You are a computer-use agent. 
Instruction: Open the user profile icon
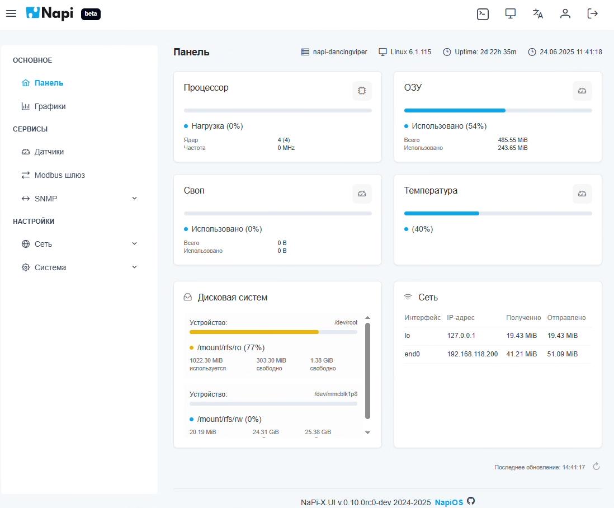pos(565,14)
